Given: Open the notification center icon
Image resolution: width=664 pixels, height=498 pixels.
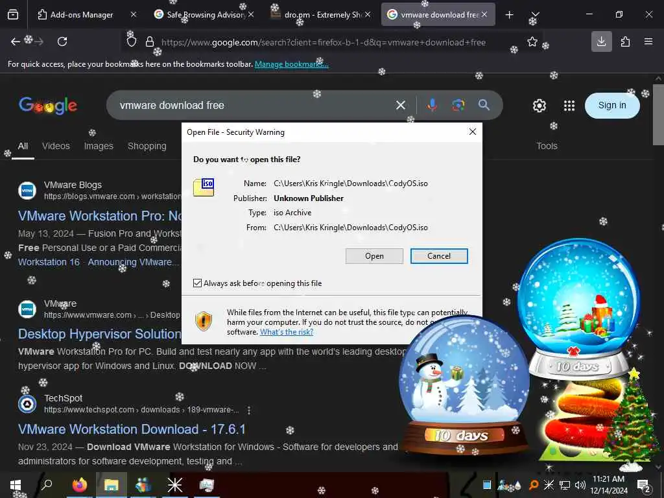Looking at the screenshot, I should 643,485.
